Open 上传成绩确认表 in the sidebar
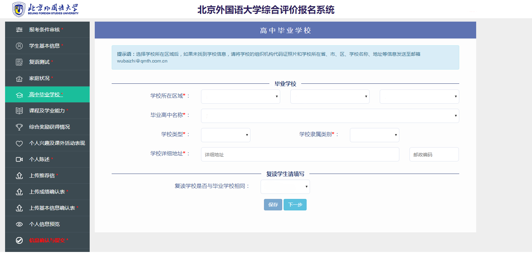This screenshot has width=532, height=256. (x=47, y=192)
